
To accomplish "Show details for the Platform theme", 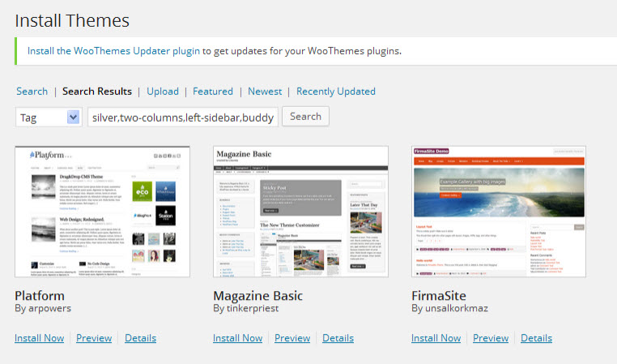I will click(140, 338).
